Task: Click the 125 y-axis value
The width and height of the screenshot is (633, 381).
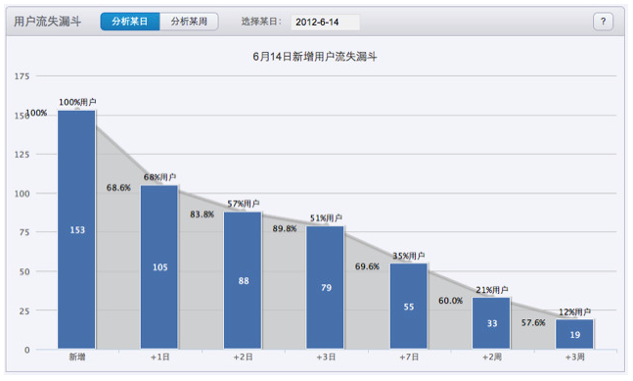Action: [23, 155]
